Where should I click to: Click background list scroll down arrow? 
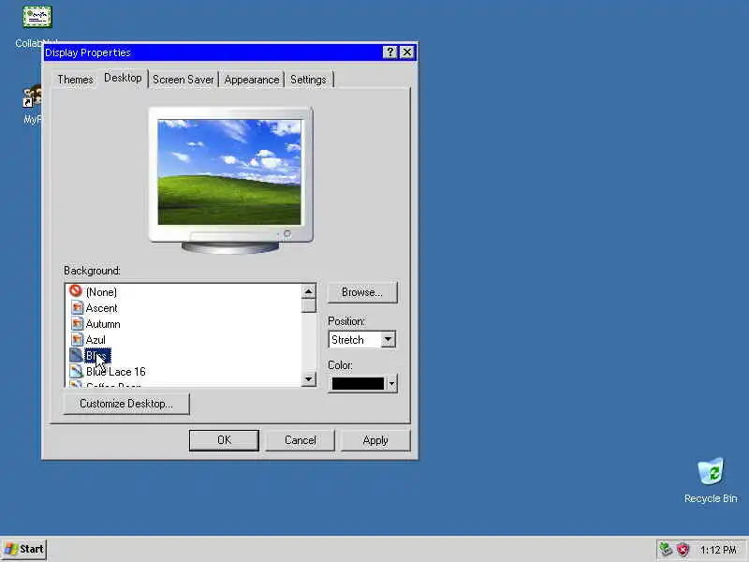(x=309, y=379)
